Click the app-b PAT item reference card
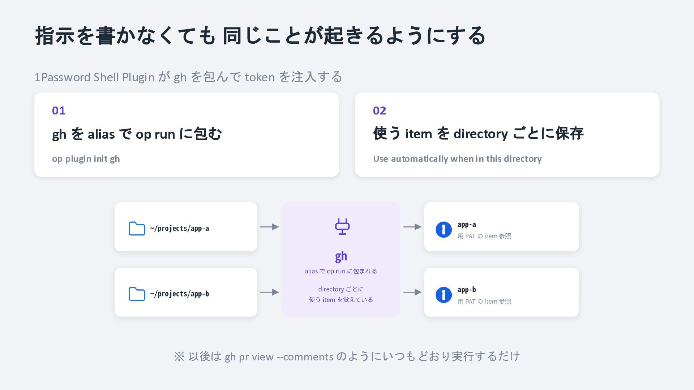The image size is (694, 390). (x=501, y=292)
